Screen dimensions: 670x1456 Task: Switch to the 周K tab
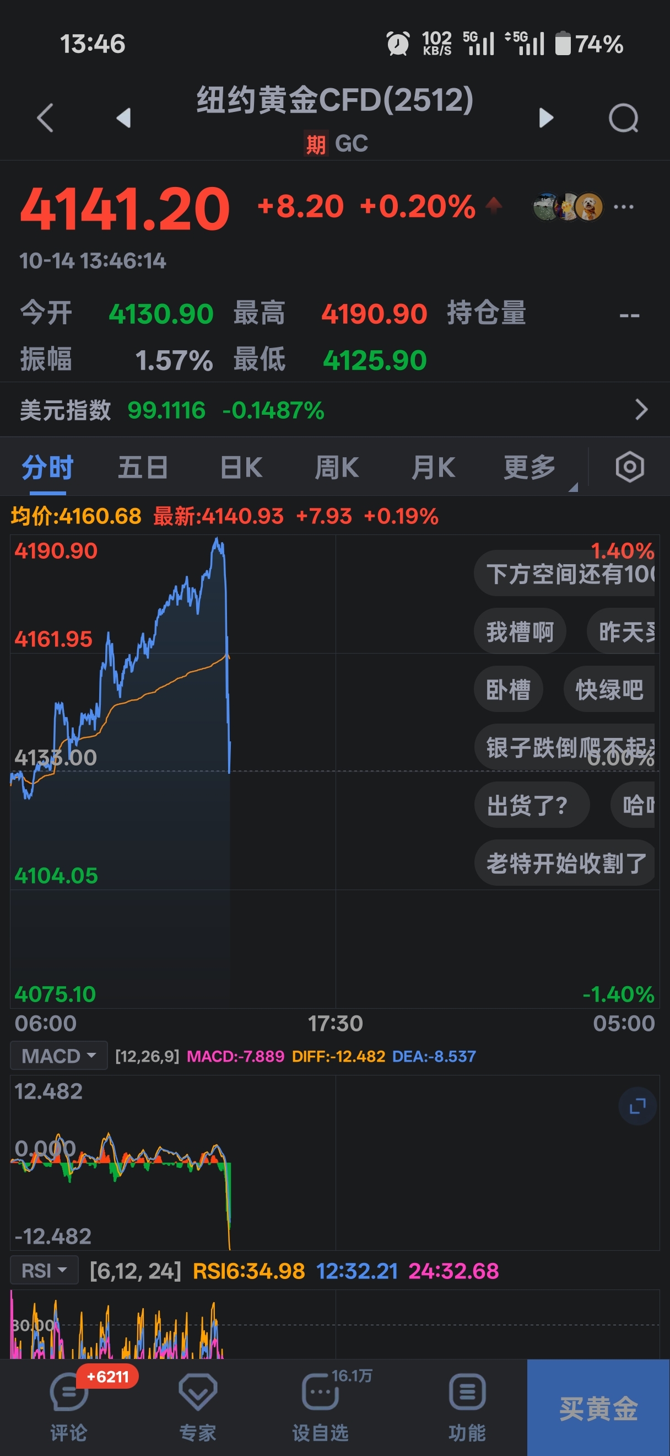pos(337,468)
